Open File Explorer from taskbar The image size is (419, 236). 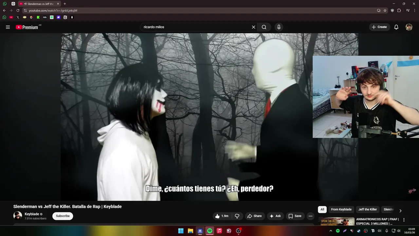(191, 231)
